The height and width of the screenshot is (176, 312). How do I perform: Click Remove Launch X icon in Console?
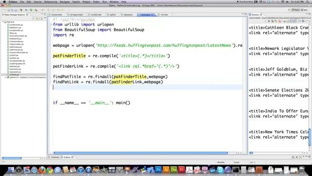coord(269,21)
